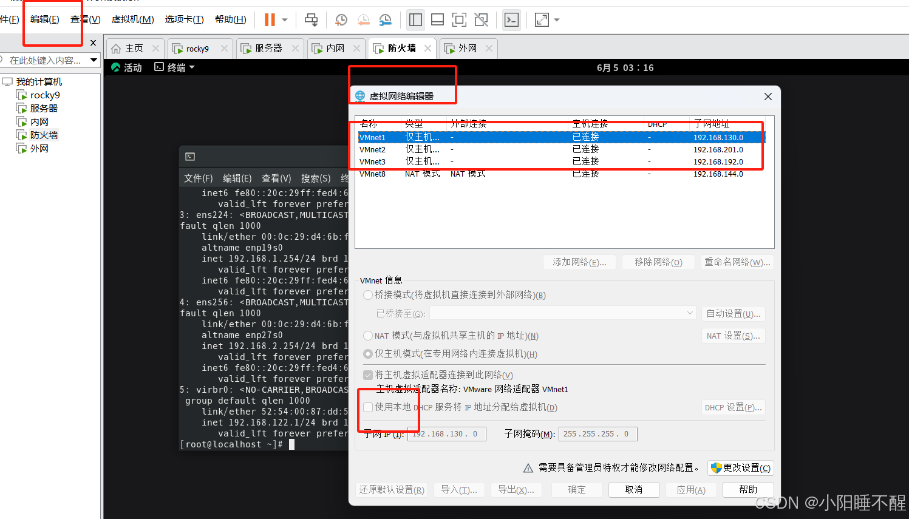Close the 防火墙 tab
The width and height of the screenshot is (909, 519).
point(428,48)
